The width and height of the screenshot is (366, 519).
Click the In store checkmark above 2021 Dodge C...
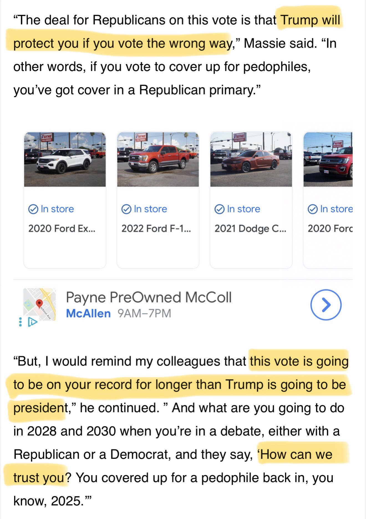[x=220, y=209]
